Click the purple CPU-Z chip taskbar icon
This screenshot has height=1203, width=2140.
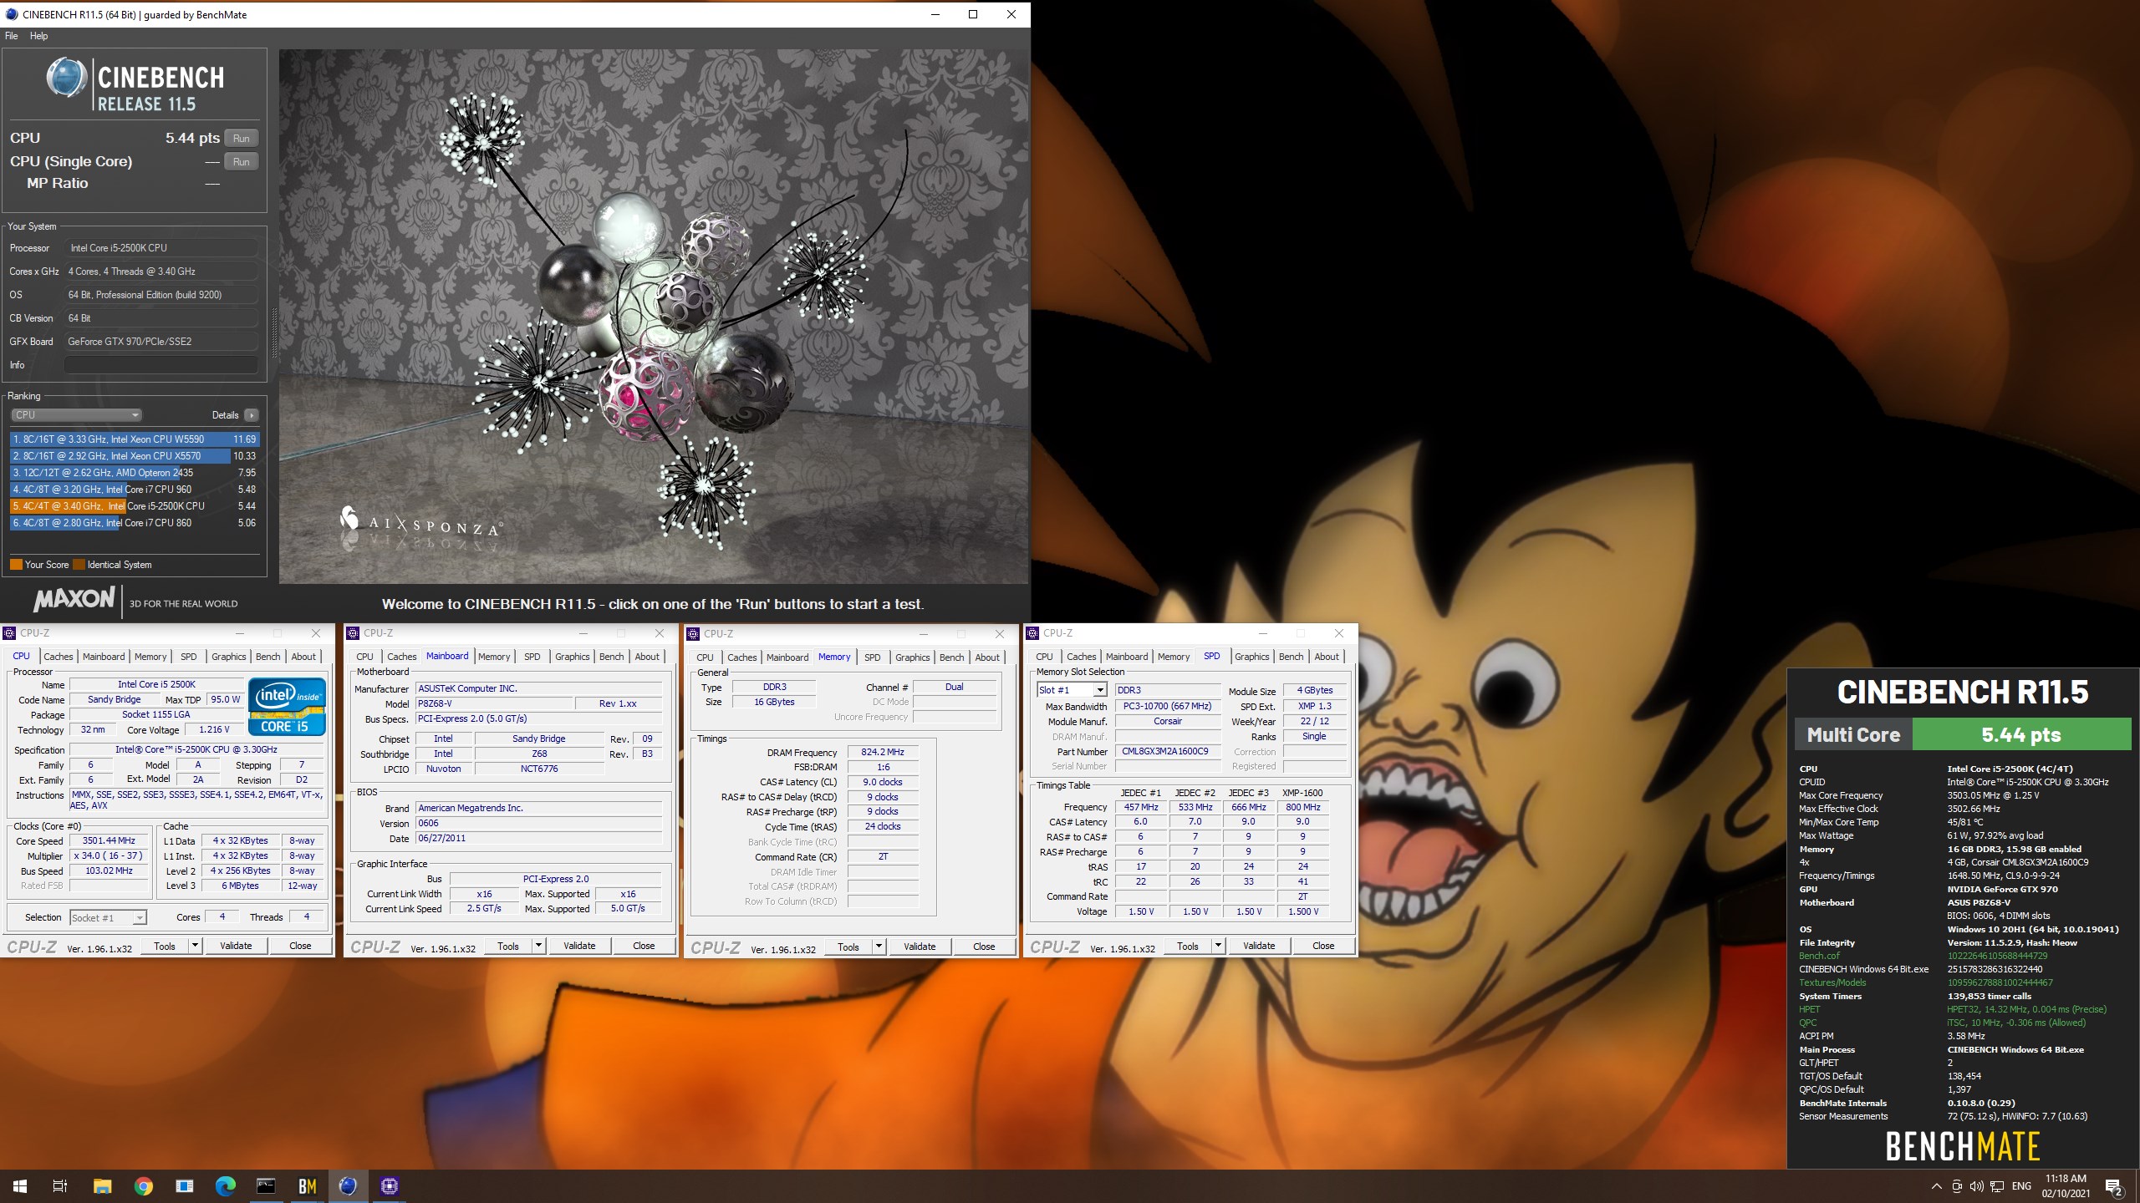coord(389,1185)
